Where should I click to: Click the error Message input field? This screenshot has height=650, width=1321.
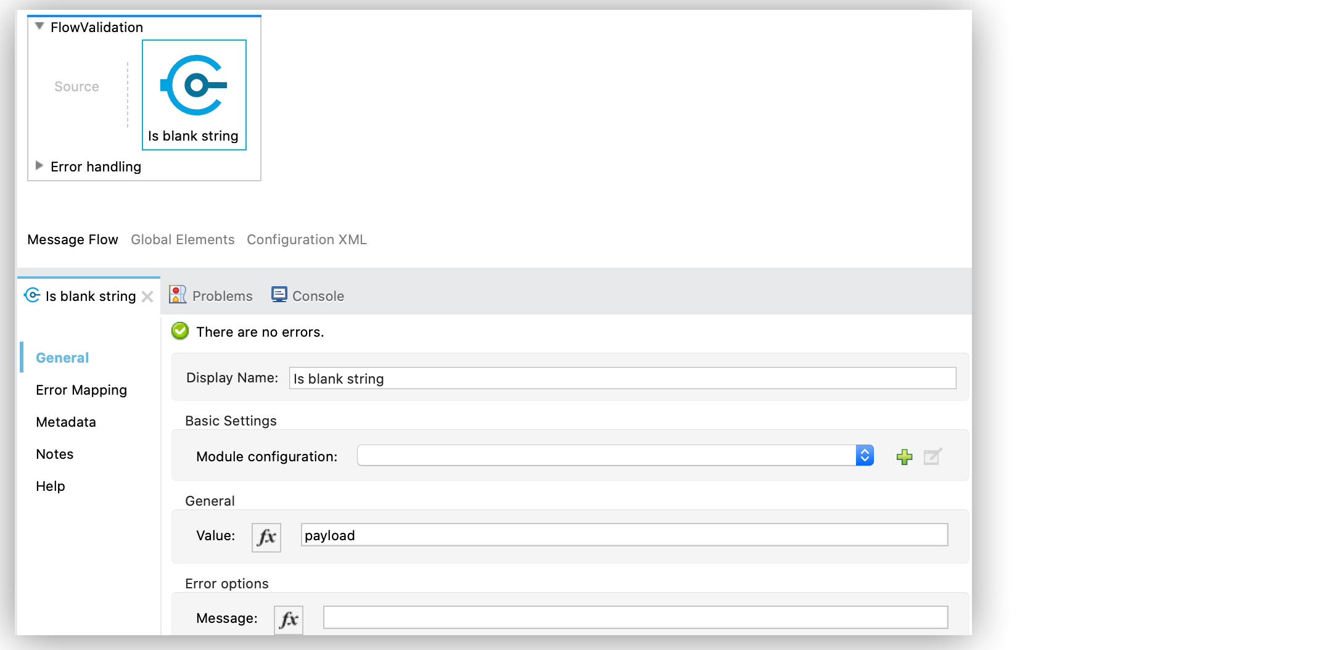pos(635,618)
